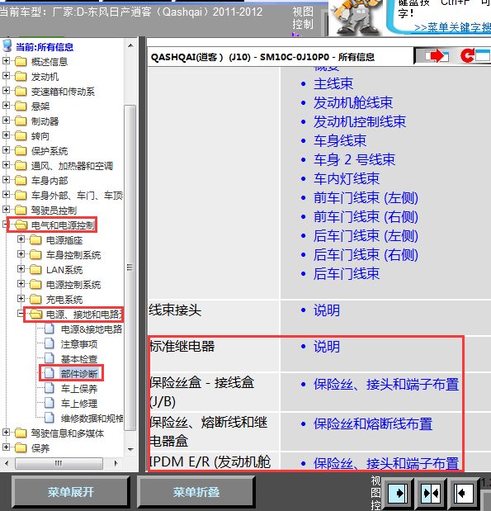Click the open folder icon of 电气和电源控制
The height and width of the screenshot is (511, 491).
21,225
